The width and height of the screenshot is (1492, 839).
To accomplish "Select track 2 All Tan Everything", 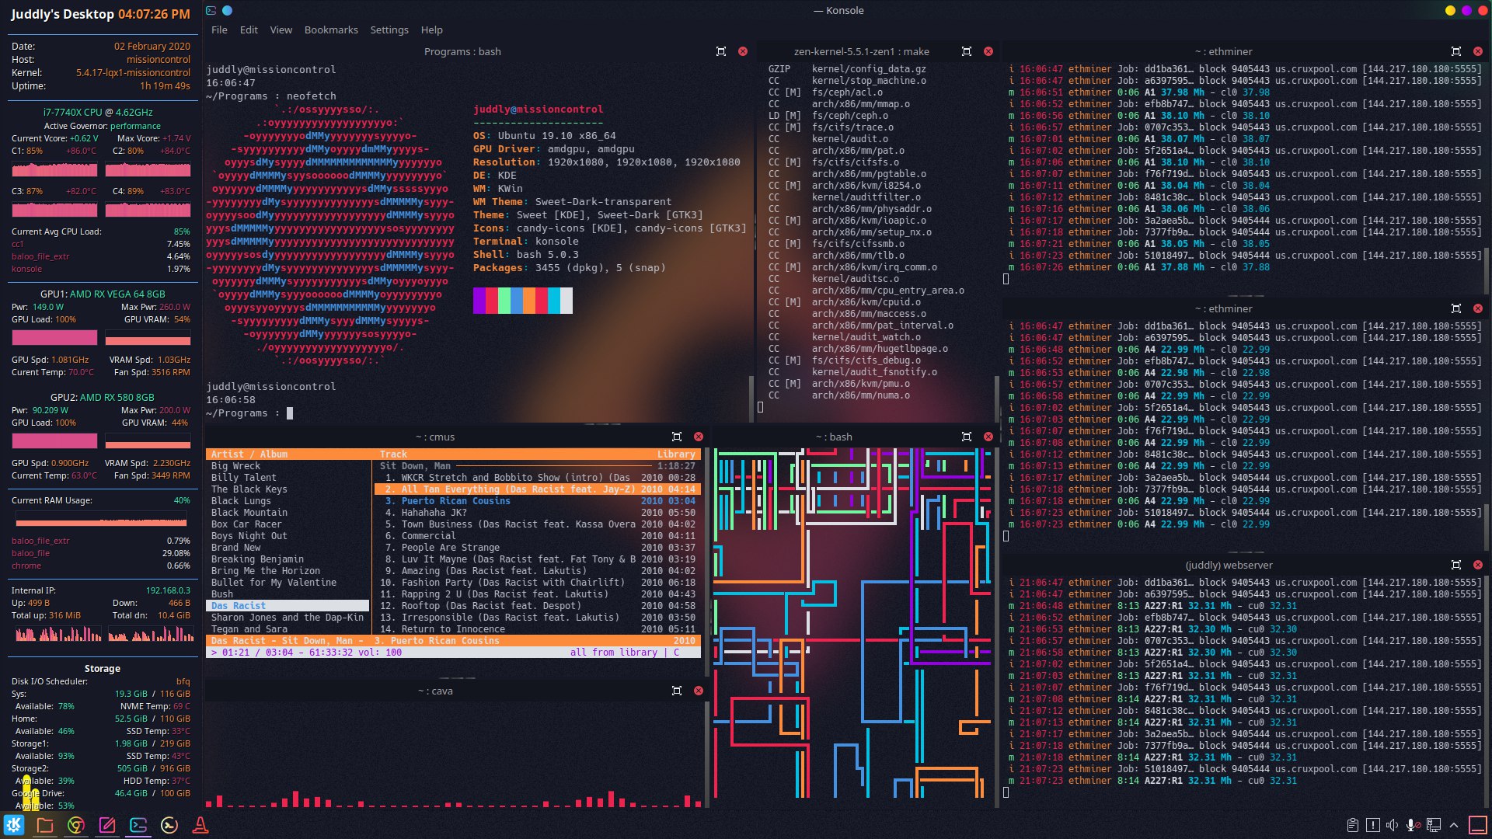I will (537, 489).
